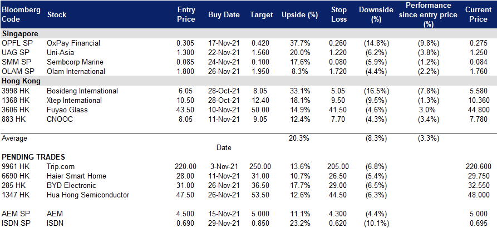The image size is (497, 228).
Task: Click the Singapore section header row
Action: tap(248, 33)
